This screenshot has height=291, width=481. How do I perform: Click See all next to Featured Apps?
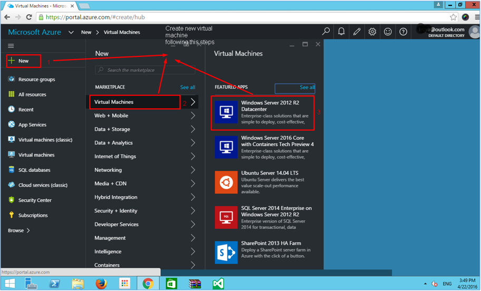click(x=307, y=87)
